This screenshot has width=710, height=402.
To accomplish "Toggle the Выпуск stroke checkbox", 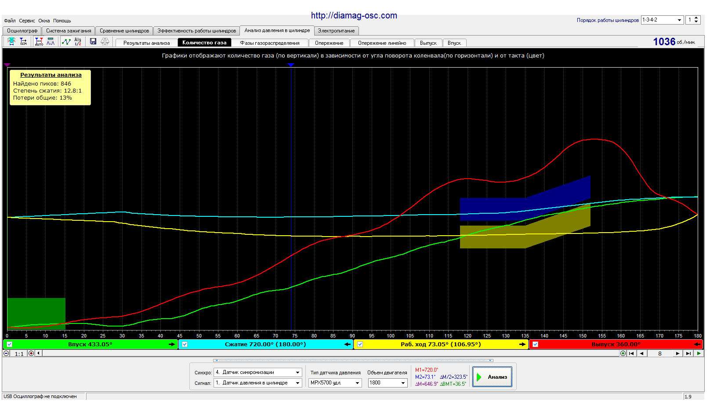I will point(535,345).
